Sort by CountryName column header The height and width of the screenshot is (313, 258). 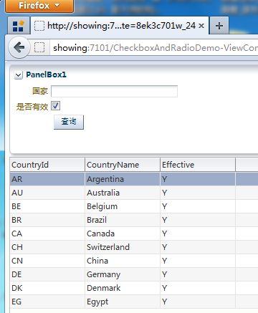[123, 165]
